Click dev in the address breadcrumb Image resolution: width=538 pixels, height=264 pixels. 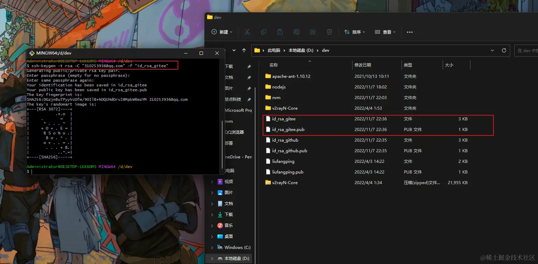pos(325,50)
